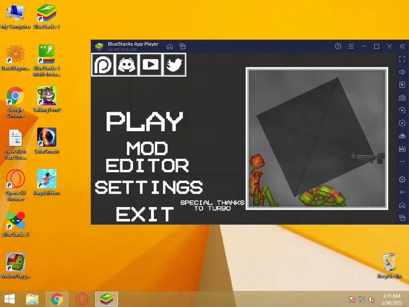This screenshot has width=409, height=307.
Task: Collapse the BlueStacks side toolbar
Action: pos(403,46)
